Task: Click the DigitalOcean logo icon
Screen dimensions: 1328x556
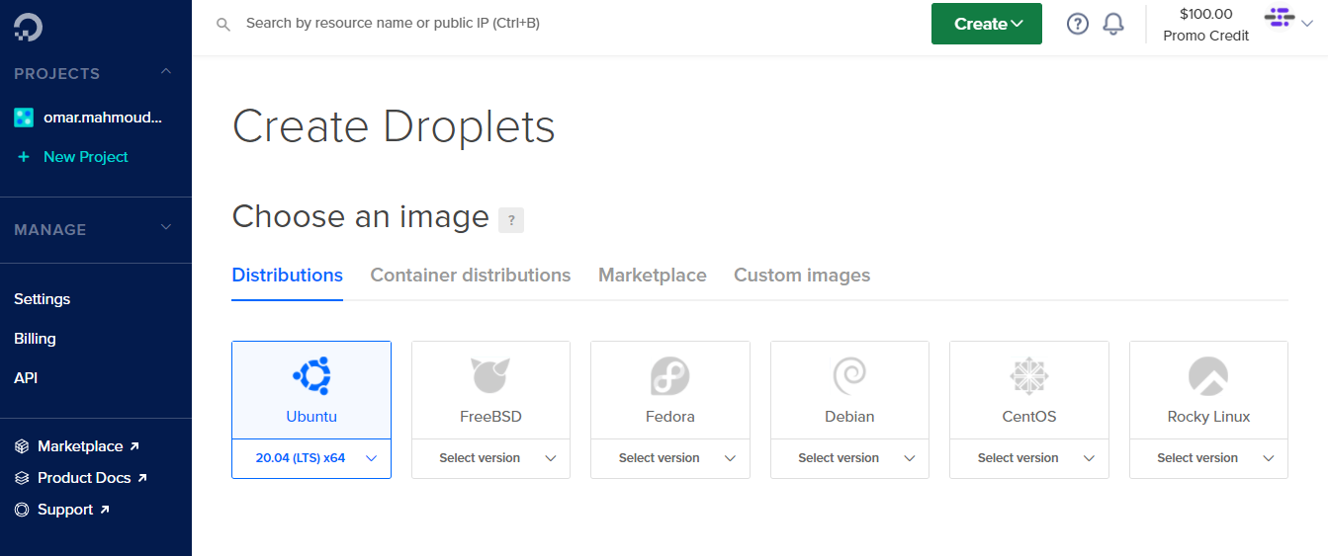Action: [28, 27]
